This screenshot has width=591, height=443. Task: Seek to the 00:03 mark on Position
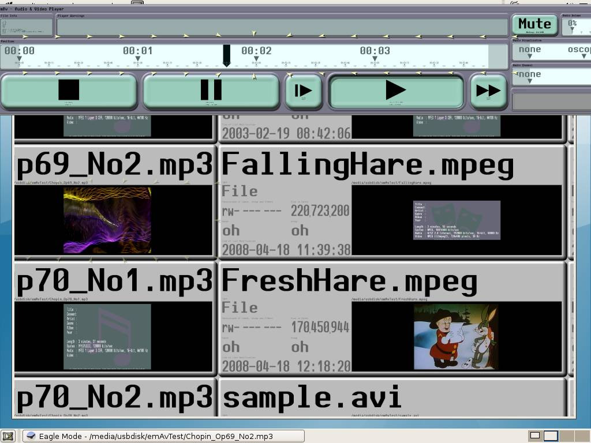(x=375, y=52)
